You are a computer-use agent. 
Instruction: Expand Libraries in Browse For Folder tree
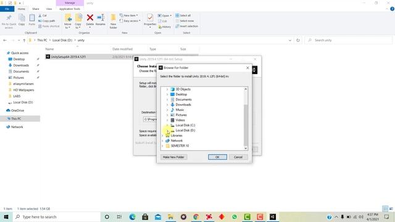(162, 136)
